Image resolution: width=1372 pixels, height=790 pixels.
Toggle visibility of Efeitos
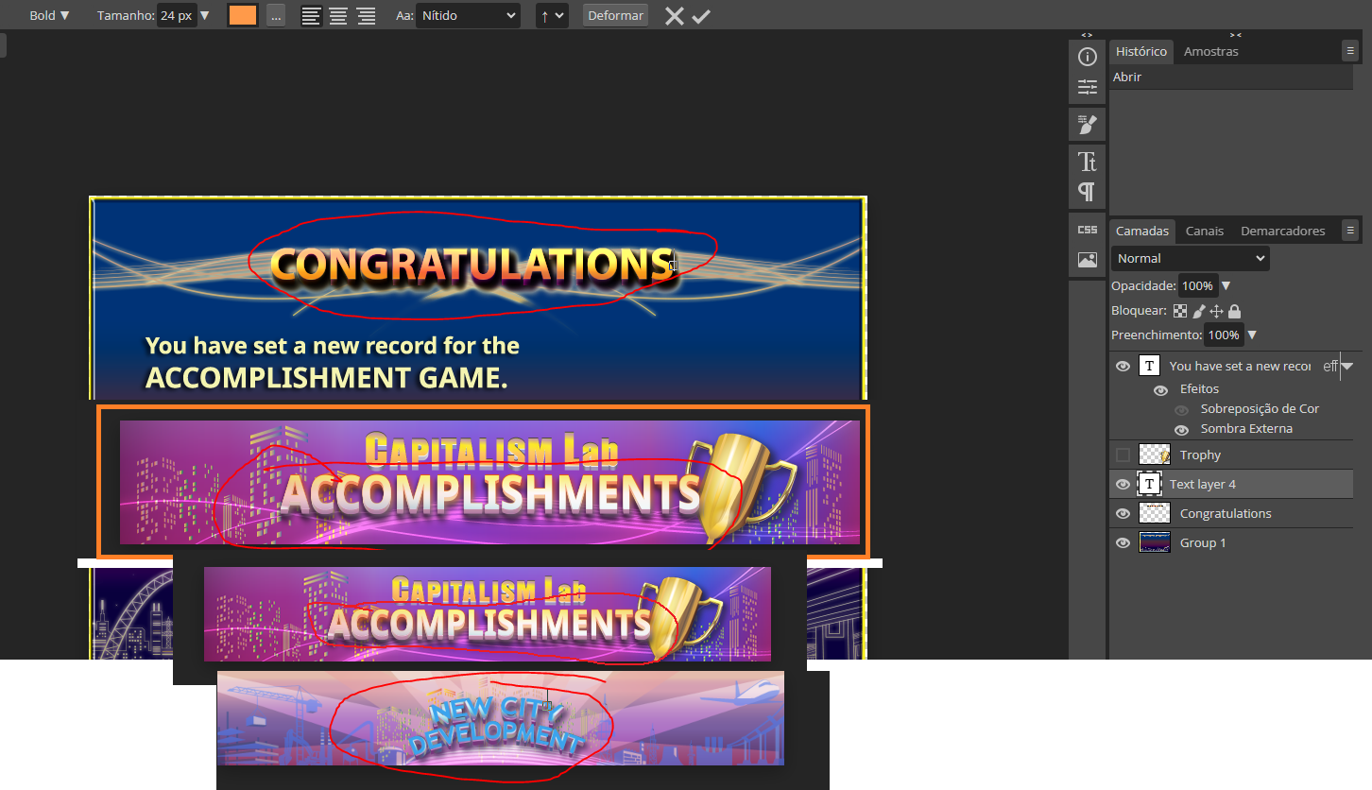[x=1161, y=389]
